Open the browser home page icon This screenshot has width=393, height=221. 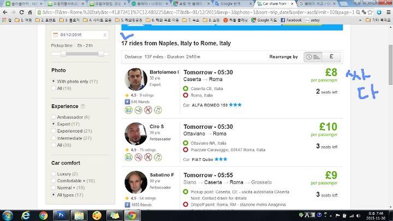coord(30,12)
